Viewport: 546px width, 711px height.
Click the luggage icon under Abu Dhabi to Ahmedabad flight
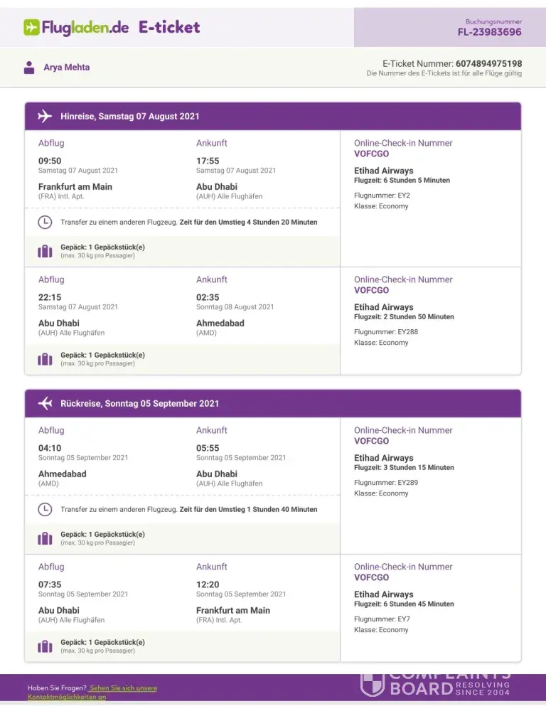[x=45, y=359]
